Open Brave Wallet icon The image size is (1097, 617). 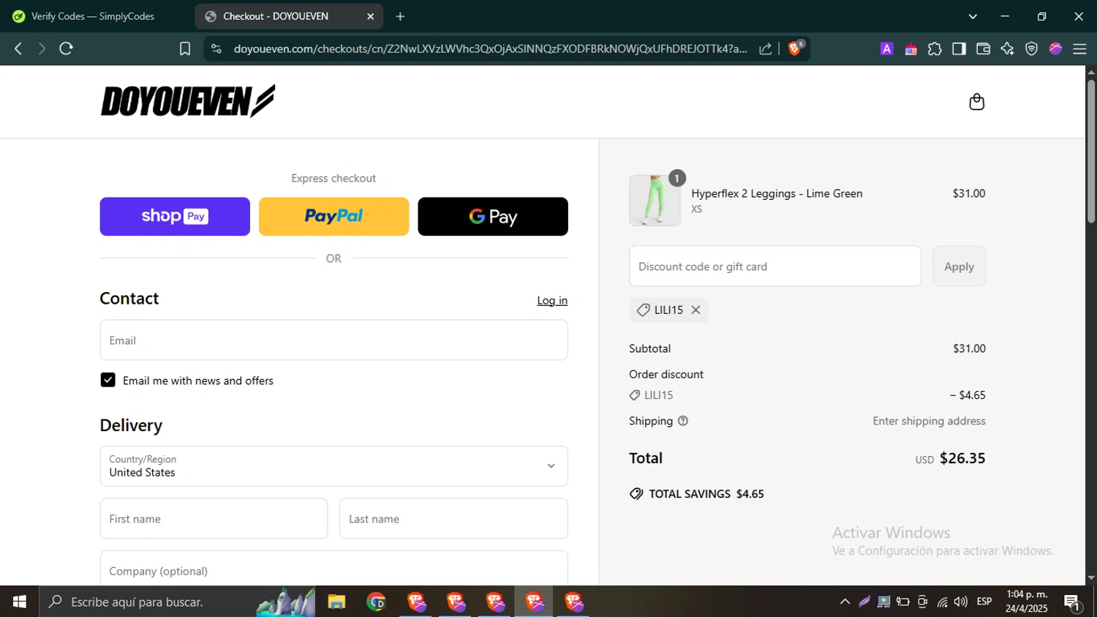tap(983, 49)
